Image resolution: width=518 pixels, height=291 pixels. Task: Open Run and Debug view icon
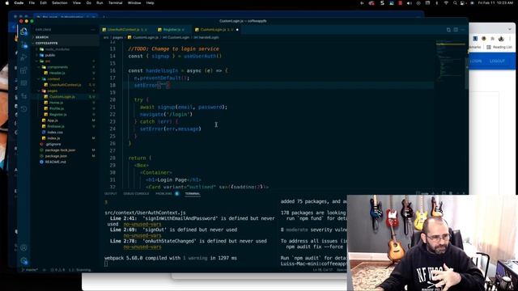point(23,57)
